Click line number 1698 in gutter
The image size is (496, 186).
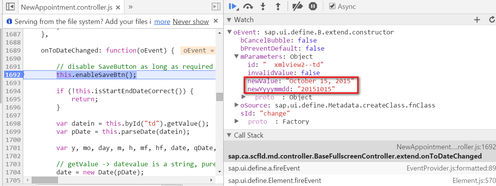13,123
